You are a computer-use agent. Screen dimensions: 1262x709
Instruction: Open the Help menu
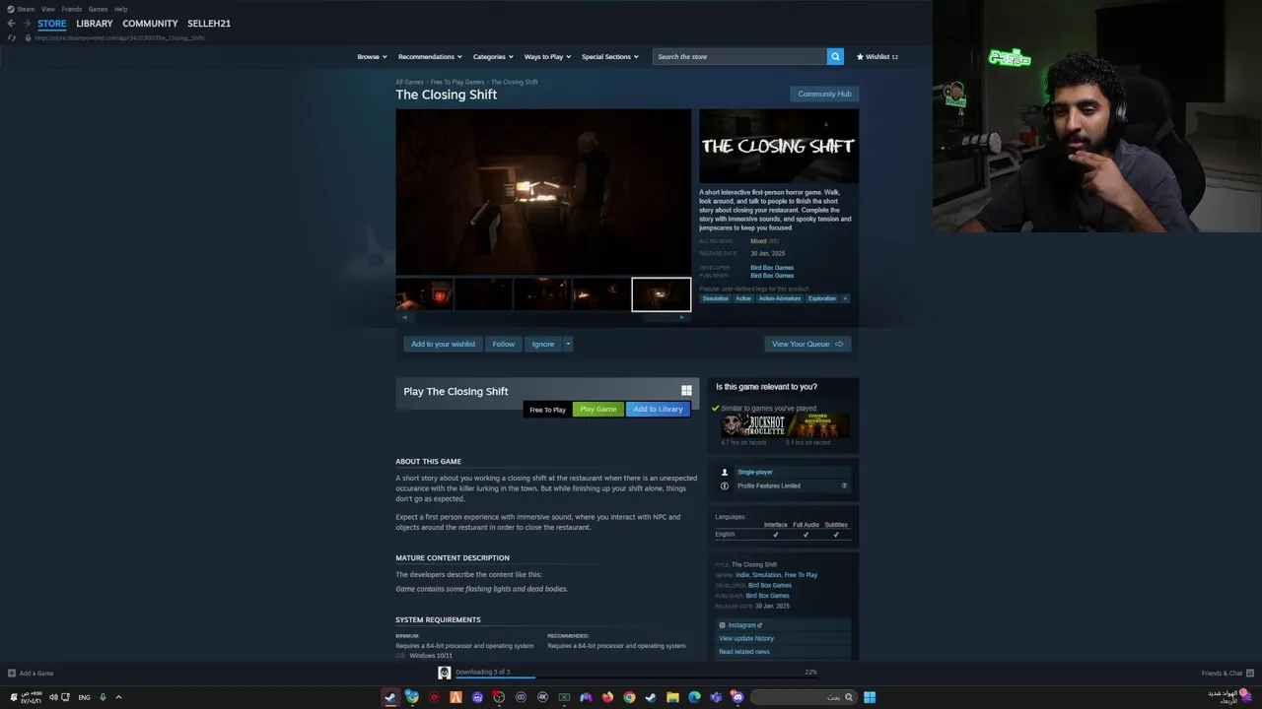[x=120, y=9]
